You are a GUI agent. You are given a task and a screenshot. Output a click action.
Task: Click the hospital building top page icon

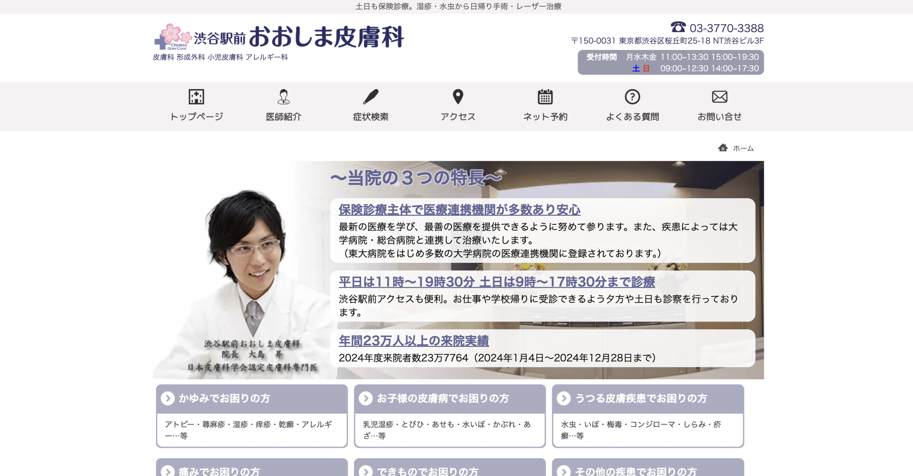point(196,97)
